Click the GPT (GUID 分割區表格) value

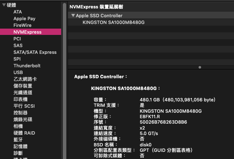click(166, 150)
